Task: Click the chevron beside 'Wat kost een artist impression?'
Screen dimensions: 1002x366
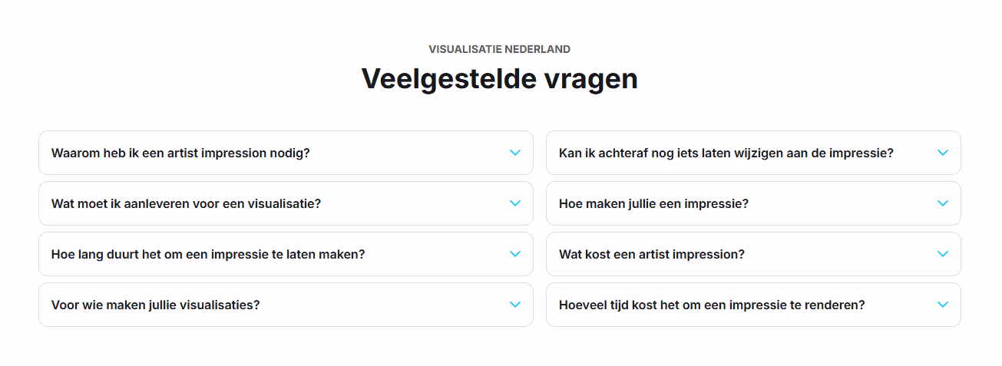Action: click(x=943, y=254)
